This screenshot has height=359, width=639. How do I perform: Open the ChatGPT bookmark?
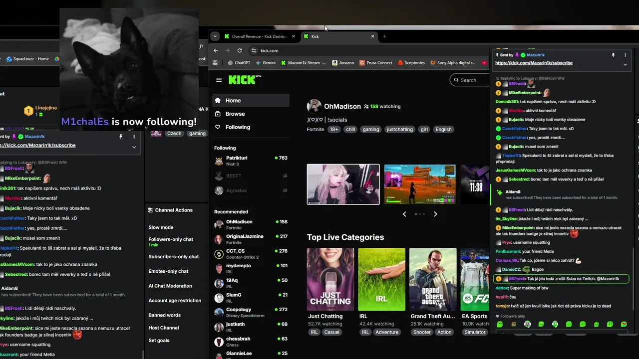239,63
